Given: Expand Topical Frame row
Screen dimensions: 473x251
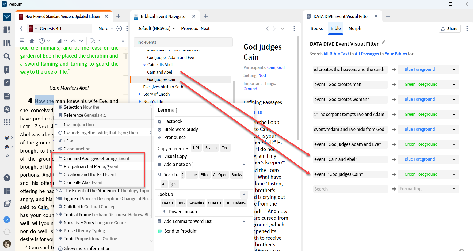Looking at the screenshot, I should pos(56,215).
